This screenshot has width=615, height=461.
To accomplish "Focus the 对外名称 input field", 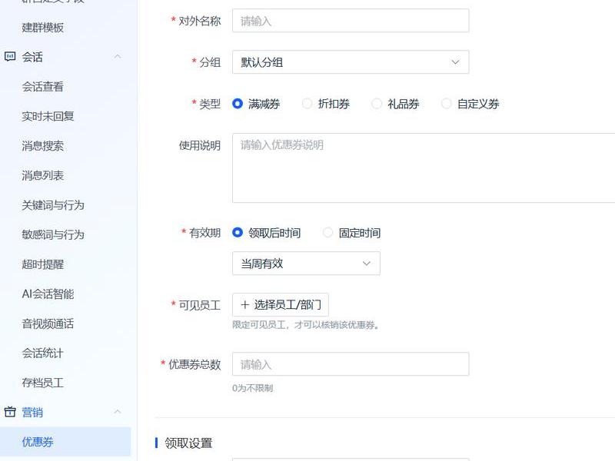I will (351, 21).
